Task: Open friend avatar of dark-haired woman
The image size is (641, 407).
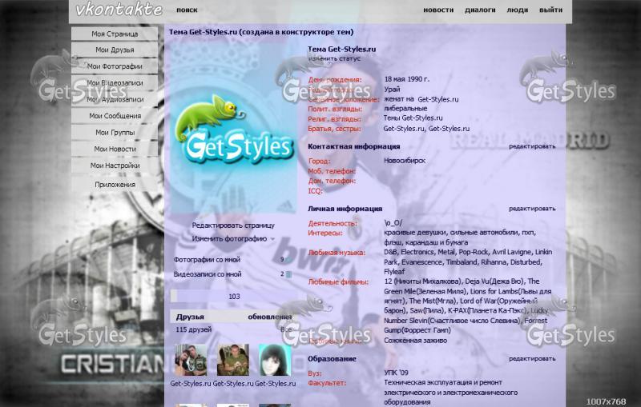Action: point(274,361)
